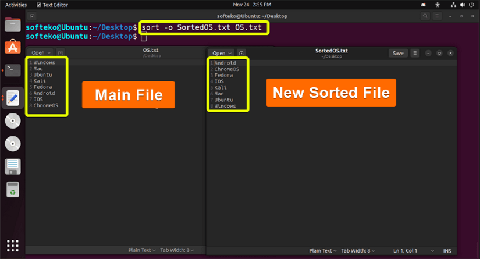This screenshot has width=480, height=259.
Task: Open the clock showing Nov 24 2:55 PM
Action: coord(252,5)
